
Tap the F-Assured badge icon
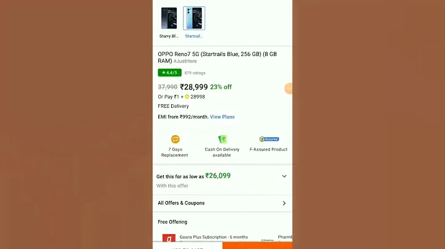[x=269, y=139]
